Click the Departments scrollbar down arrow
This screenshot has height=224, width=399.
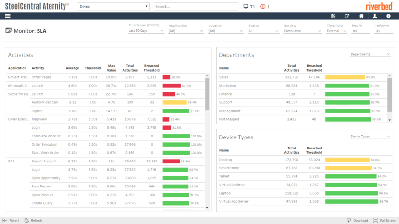[389, 120]
